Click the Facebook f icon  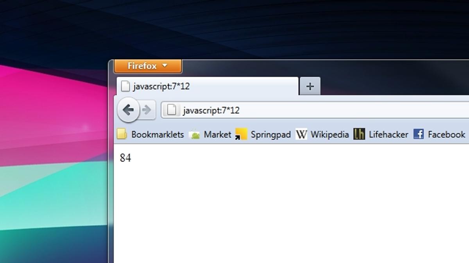(419, 134)
